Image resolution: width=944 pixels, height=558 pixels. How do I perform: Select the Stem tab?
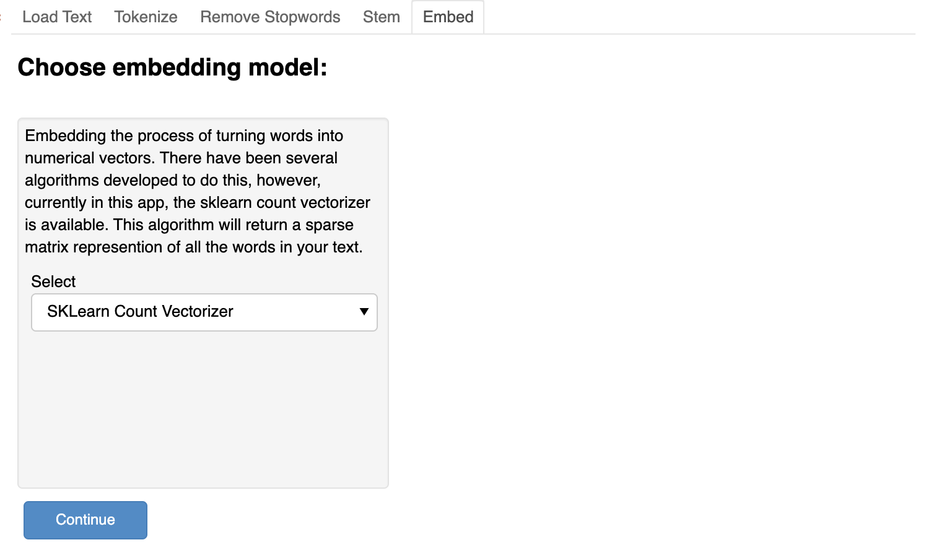pyautogui.click(x=381, y=17)
